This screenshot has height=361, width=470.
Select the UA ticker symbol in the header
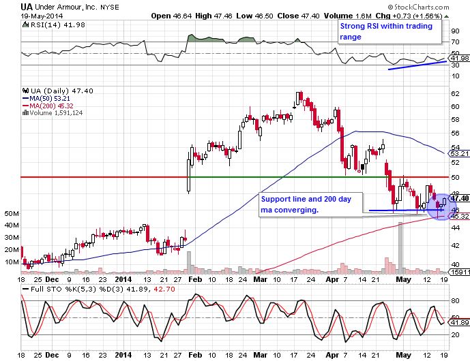[x=27, y=7]
